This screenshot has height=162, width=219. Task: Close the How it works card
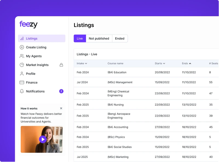coord(61,108)
